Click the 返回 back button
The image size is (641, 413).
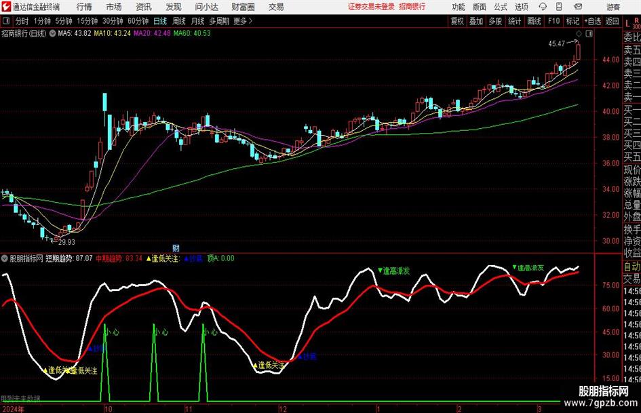612,21
